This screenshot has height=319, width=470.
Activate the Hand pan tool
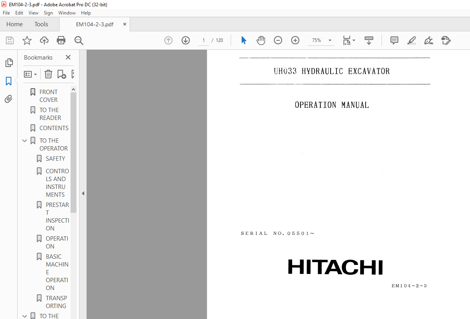coord(261,40)
